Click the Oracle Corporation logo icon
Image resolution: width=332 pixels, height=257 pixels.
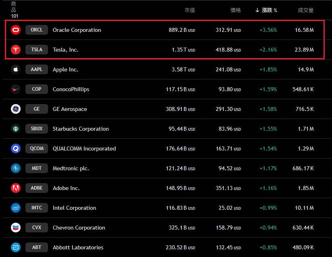click(x=16, y=30)
